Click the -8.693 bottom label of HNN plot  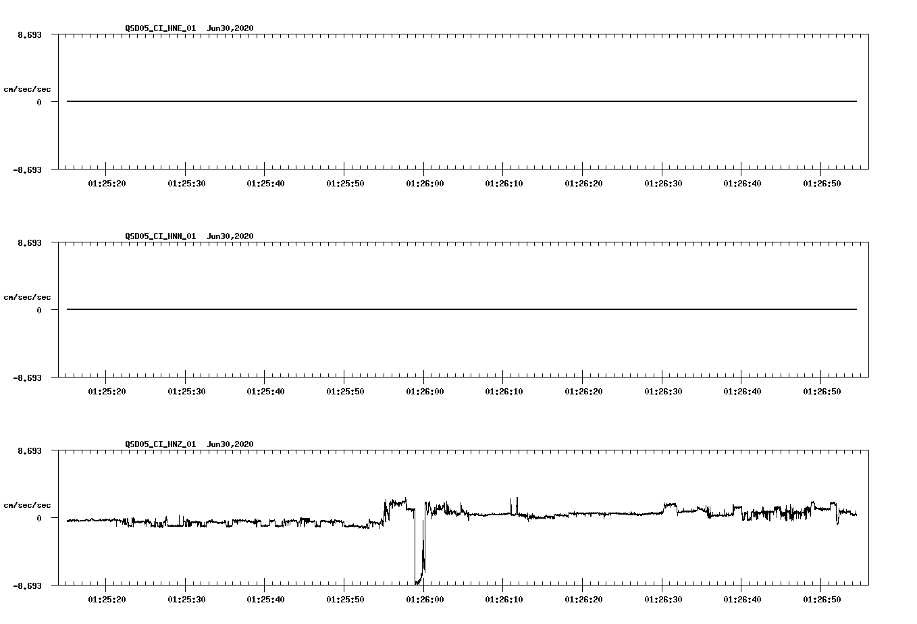[28, 378]
